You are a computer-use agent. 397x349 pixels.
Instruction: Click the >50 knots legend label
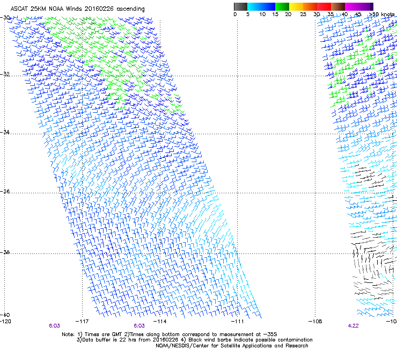pyautogui.click(x=381, y=14)
